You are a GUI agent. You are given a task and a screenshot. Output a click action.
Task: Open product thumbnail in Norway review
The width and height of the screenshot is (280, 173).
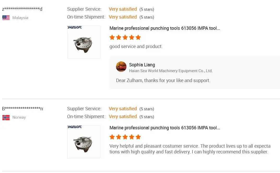(84, 142)
